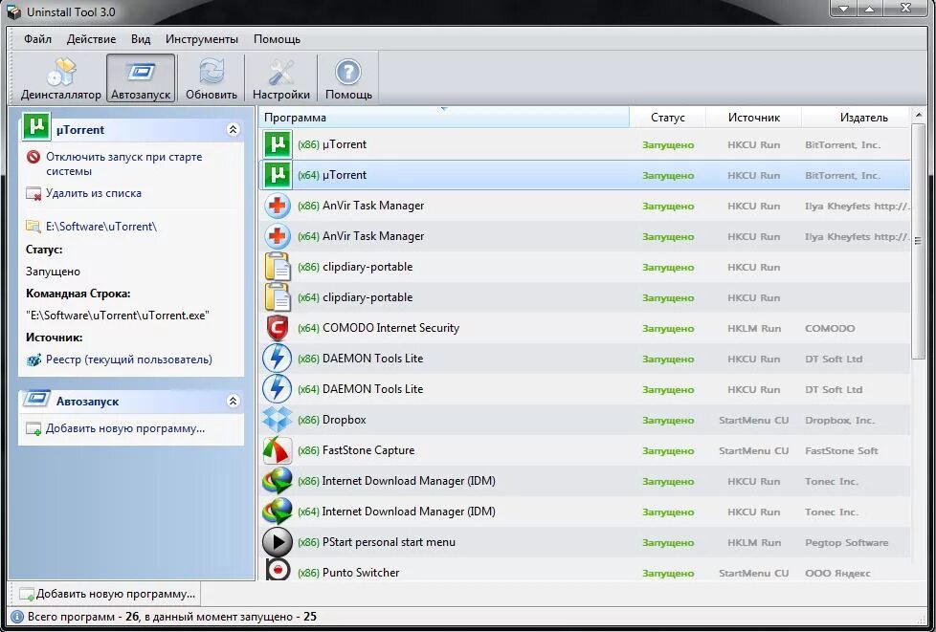Select the (x86) Punto Switcher entry
Viewport: 936px width, 632px height.
[x=348, y=573]
